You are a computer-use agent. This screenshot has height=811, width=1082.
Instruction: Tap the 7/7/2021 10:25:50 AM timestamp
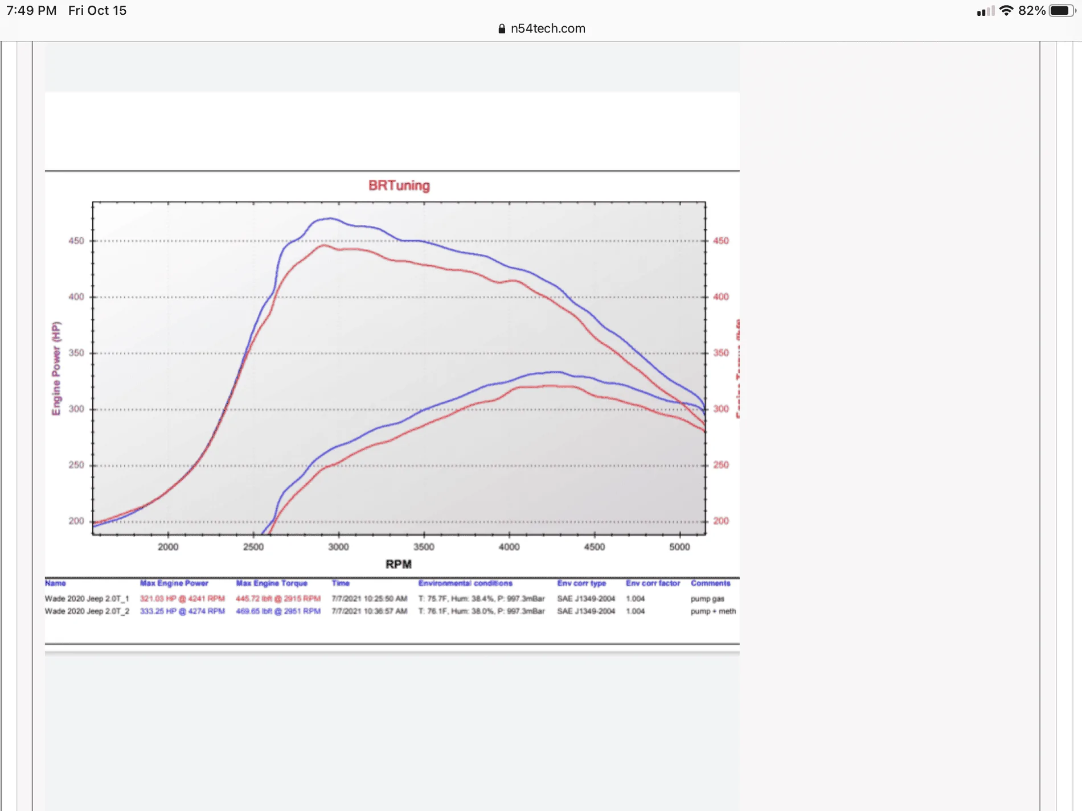[370, 599]
